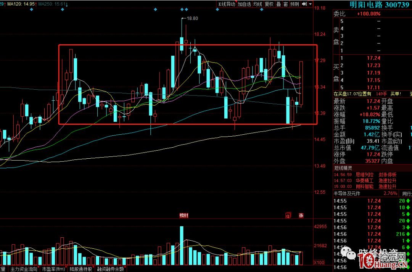412x272 pixels.
Task: Click the 窗 window layout button
Action: click(286, 4)
